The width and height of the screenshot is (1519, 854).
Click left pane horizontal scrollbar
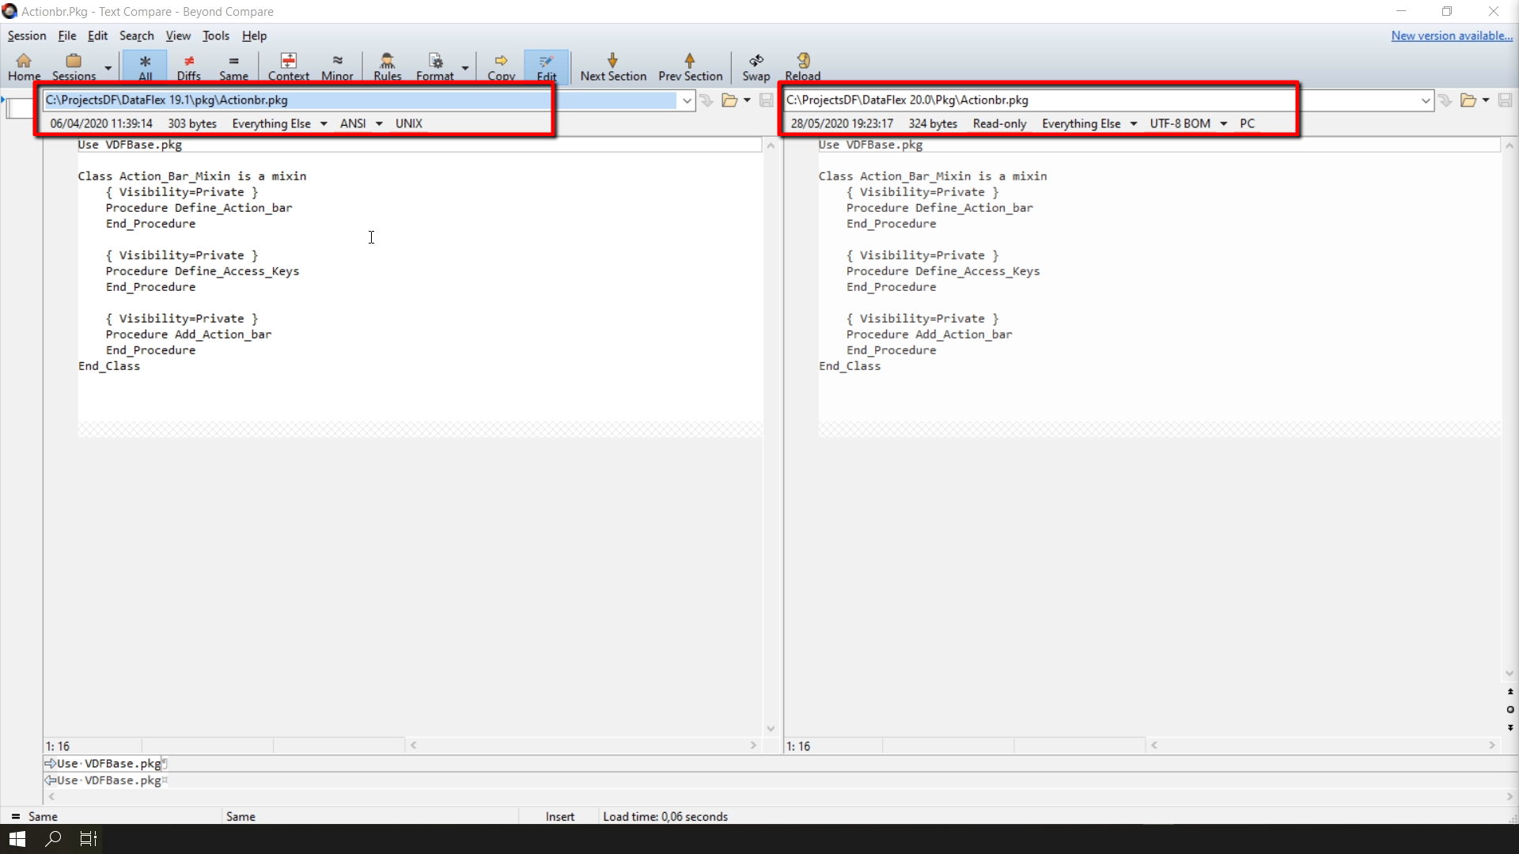point(583,745)
